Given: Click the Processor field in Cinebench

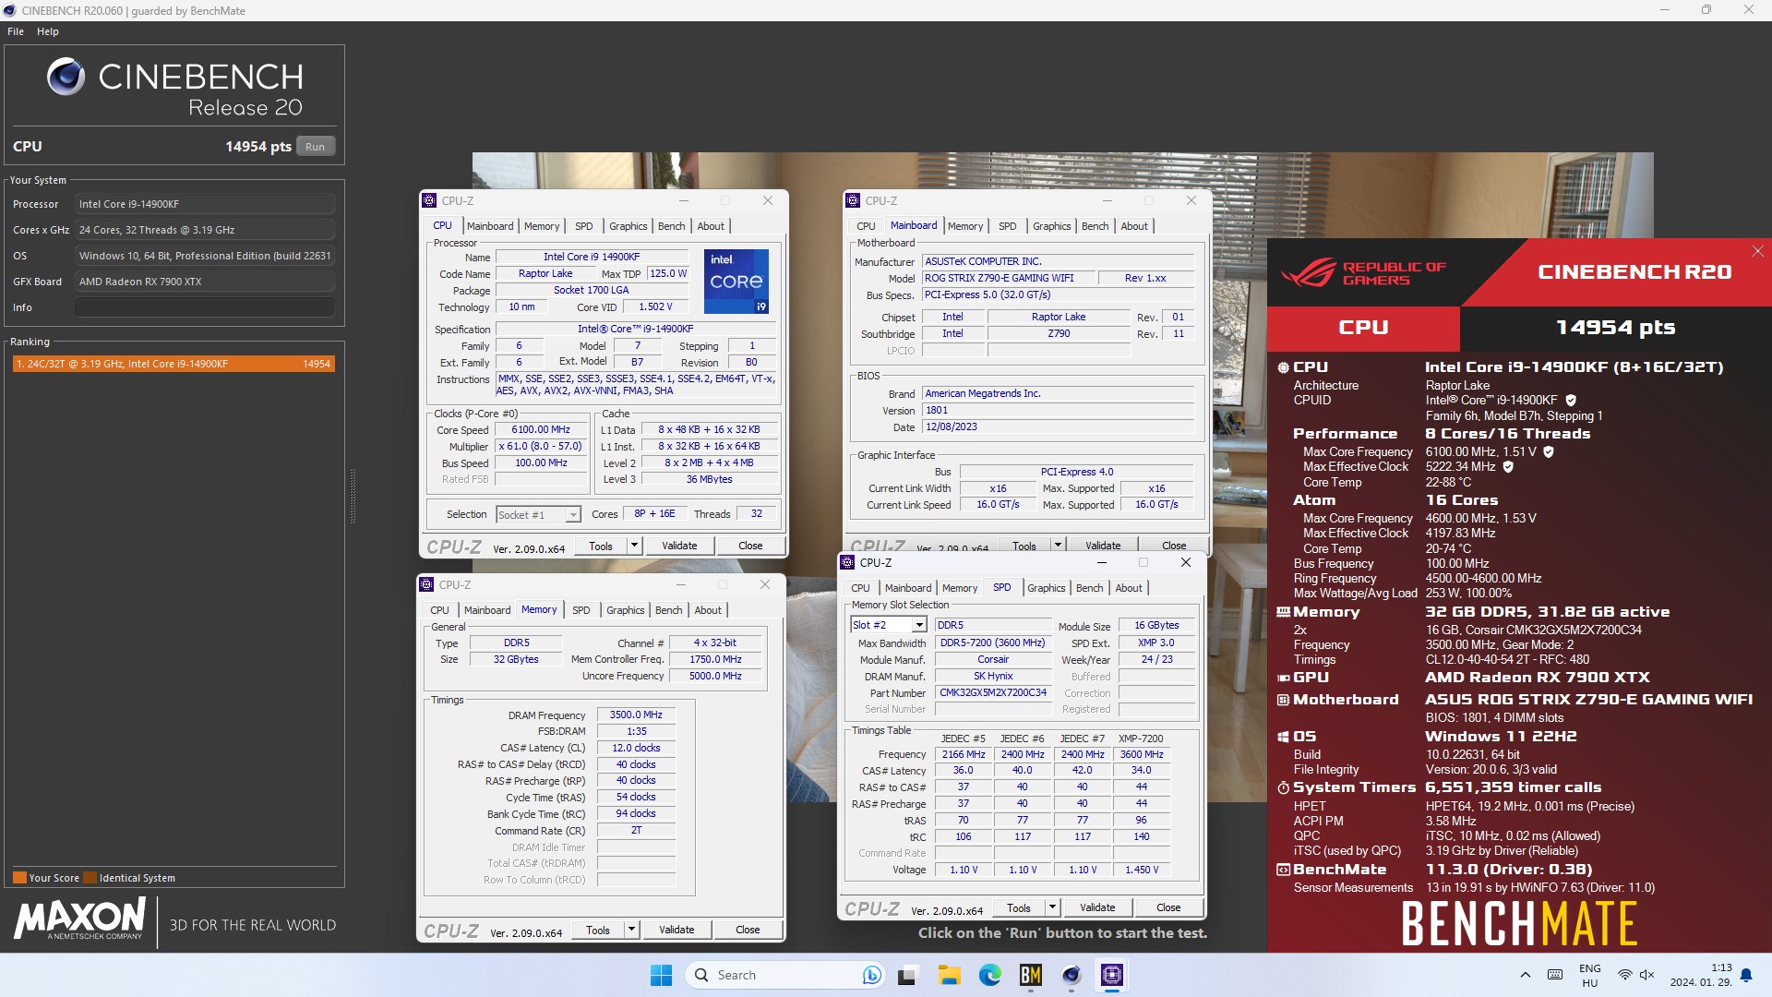Looking at the screenshot, I should coord(205,204).
